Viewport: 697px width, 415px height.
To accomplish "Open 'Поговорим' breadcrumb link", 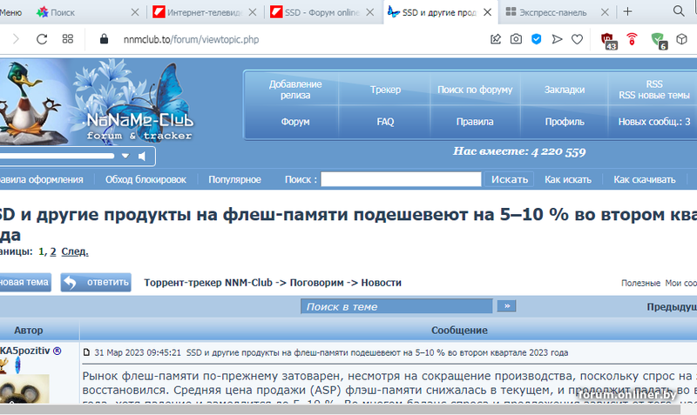I will [316, 283].
